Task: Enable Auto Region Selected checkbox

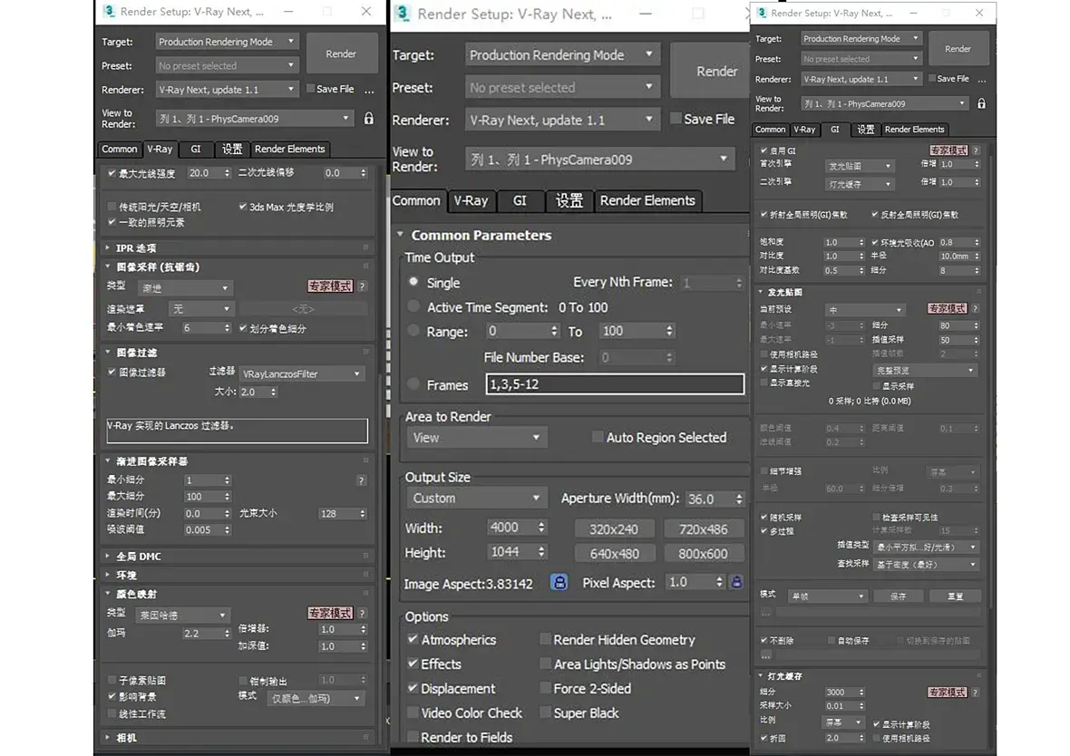Action: 598,437
